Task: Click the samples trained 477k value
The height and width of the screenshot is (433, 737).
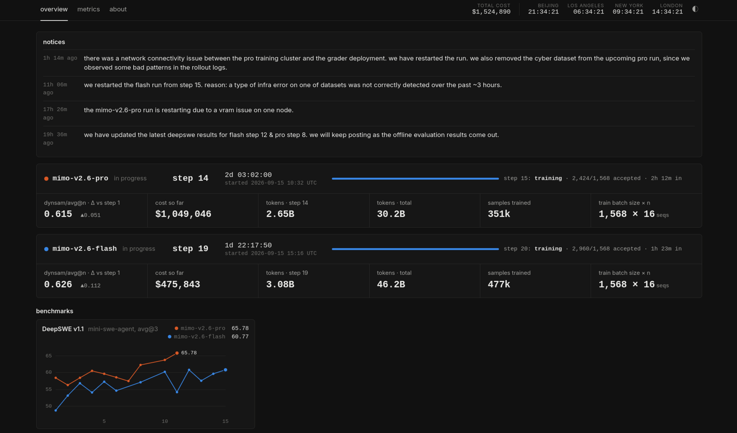Action: pos(499,284)
